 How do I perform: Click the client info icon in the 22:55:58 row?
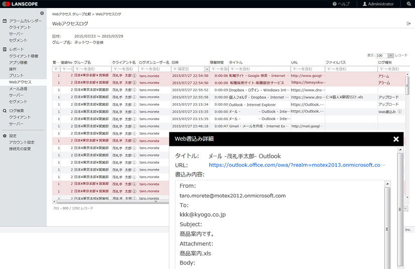click(135, 97)
